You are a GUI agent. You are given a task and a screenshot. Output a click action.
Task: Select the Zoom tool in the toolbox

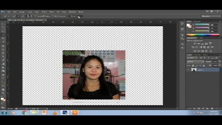[3, 93]
